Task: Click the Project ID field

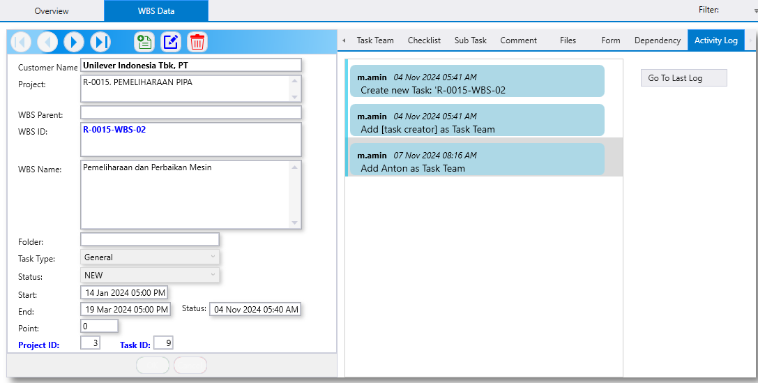Action: point(91,343)
